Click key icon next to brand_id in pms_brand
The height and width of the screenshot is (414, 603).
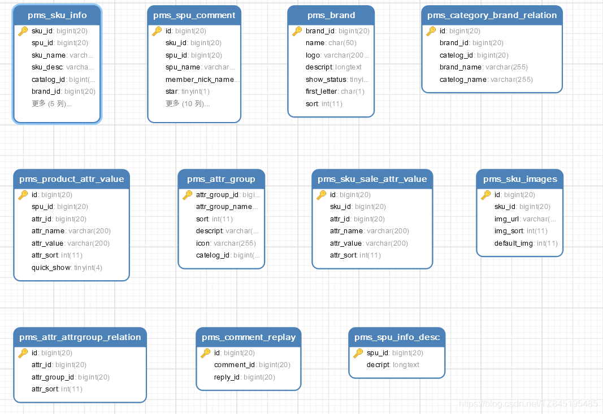(x=297, y=30)
